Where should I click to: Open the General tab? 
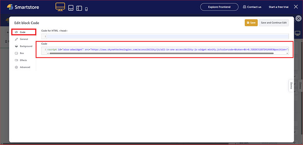[24, 39]
